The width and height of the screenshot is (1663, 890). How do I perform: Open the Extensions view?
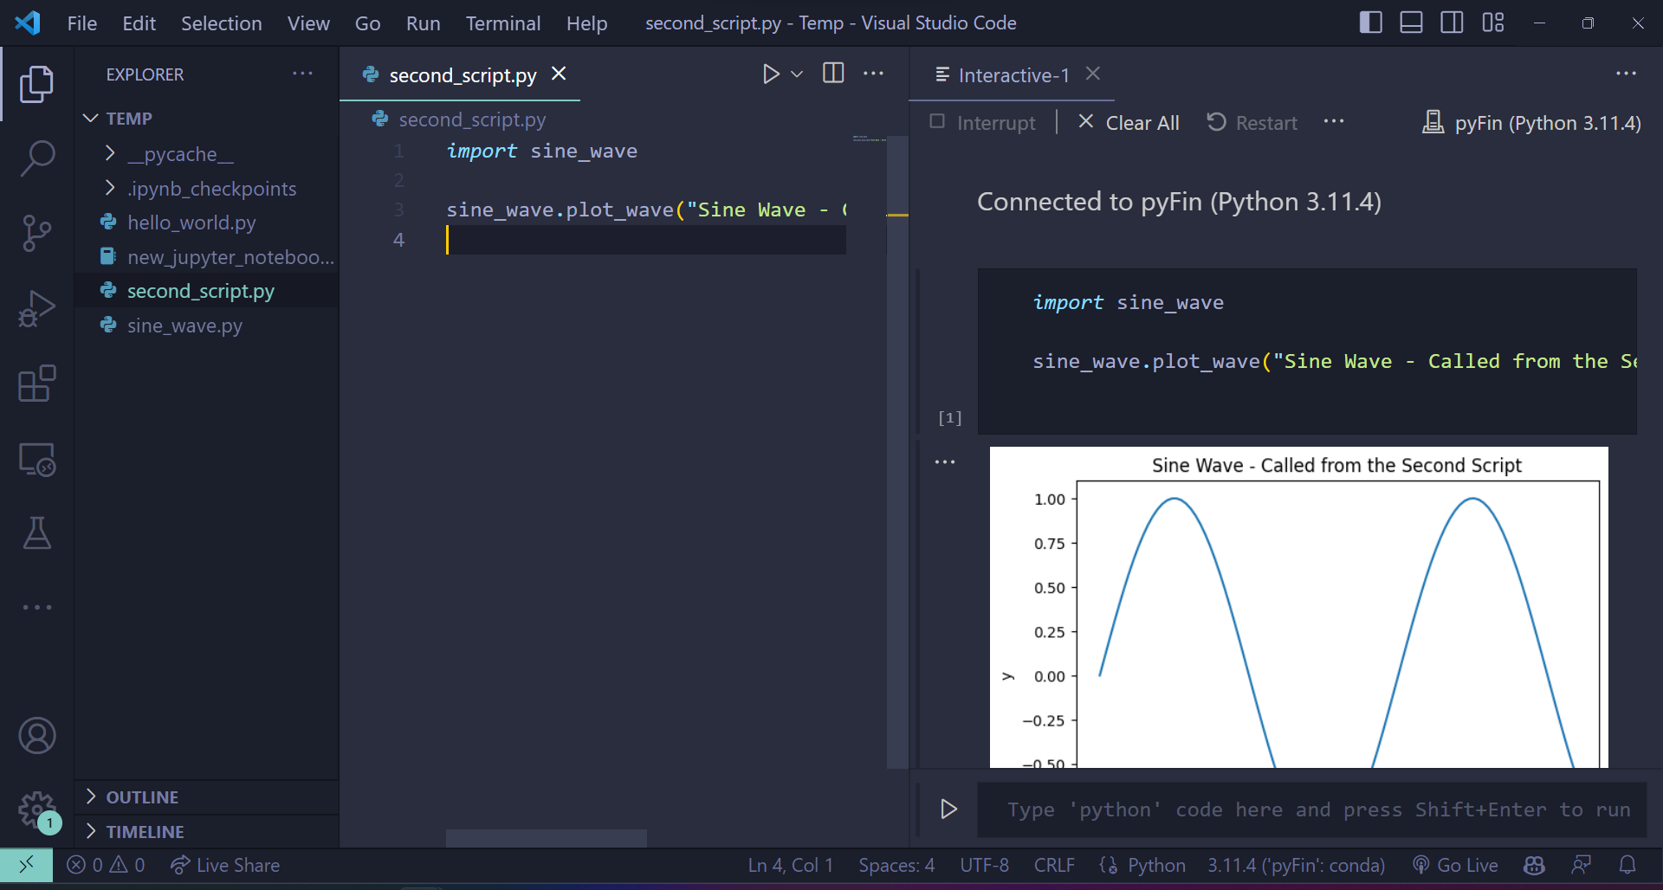tap(36, 384)
